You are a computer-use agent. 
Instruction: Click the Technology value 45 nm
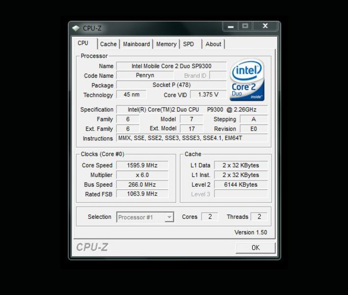[132, 94]
